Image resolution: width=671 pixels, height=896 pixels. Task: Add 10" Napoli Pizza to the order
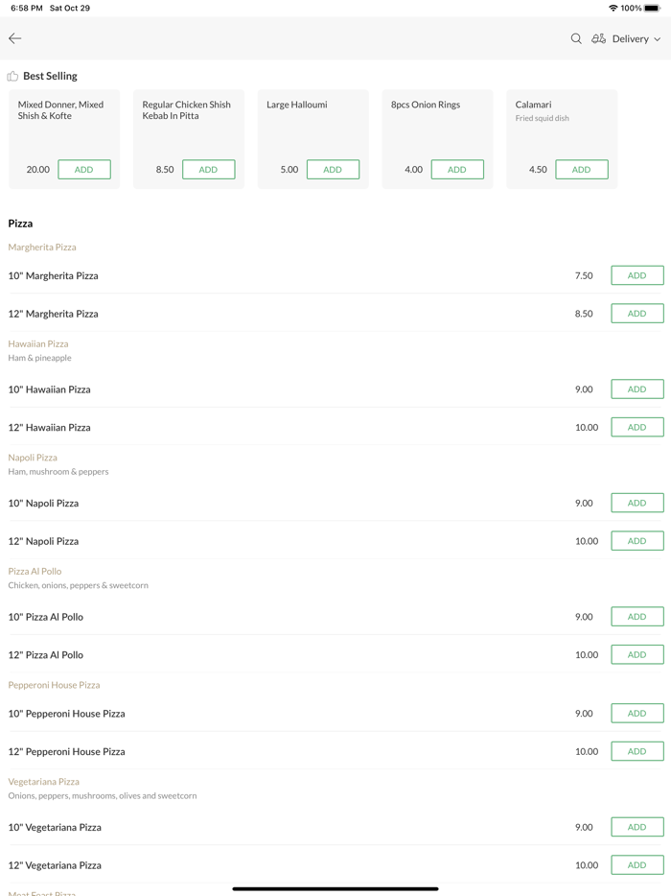(636, 503)
